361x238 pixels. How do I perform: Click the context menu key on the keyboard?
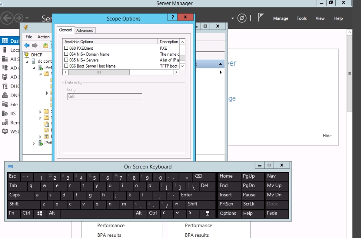pos(207,213)
